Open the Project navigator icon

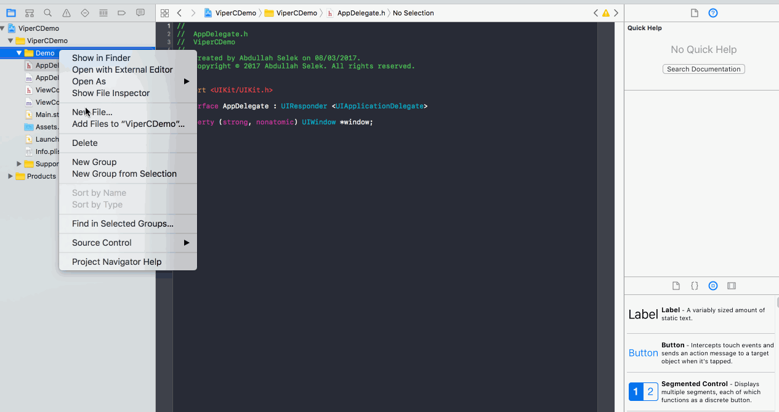(x=11, y=12)
